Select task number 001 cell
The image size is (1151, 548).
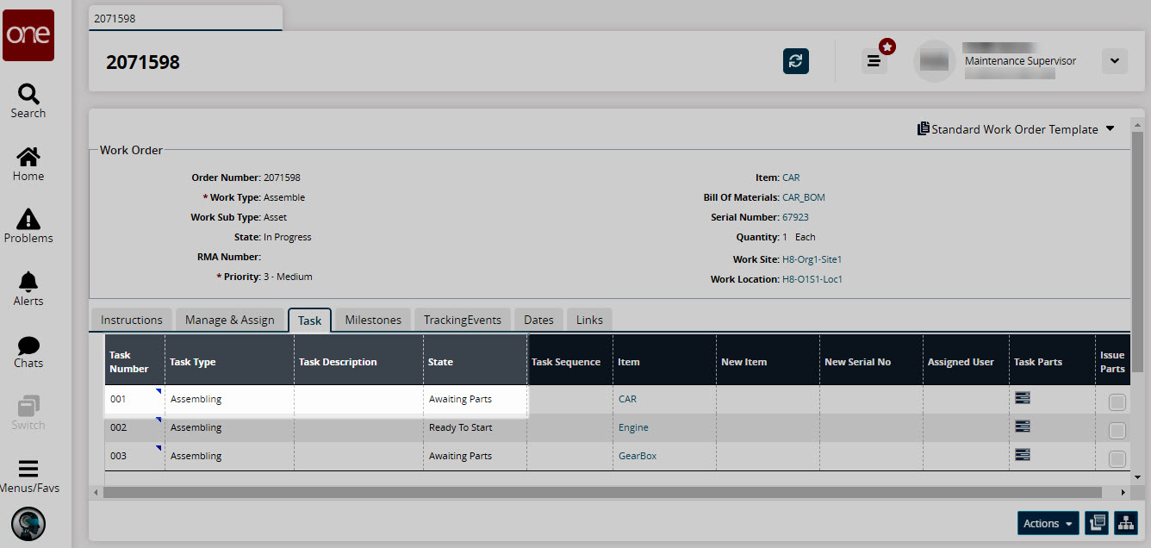134,399
